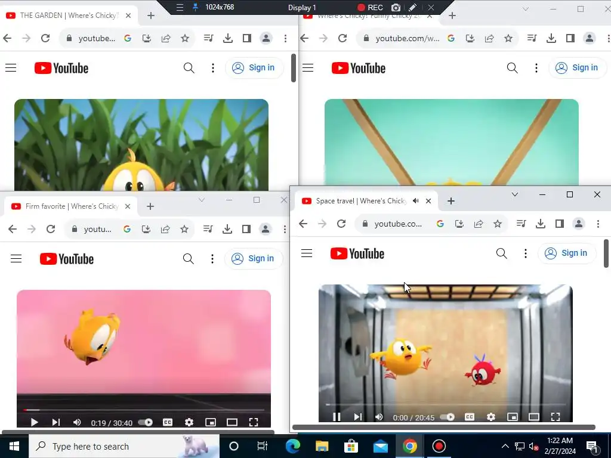Screen dimensions: 611x458
Task: Search YouTube in Firm favorite window
Action: click(188, 259)
